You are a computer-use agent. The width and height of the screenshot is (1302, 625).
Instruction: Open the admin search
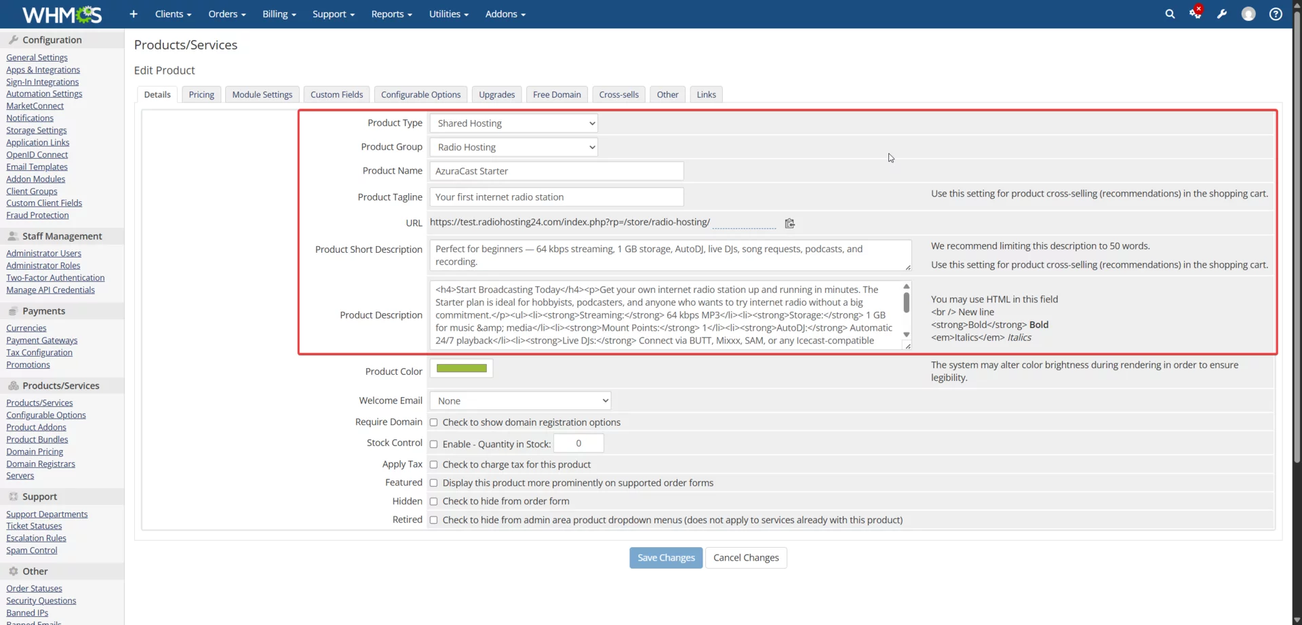coord(1170,14)
